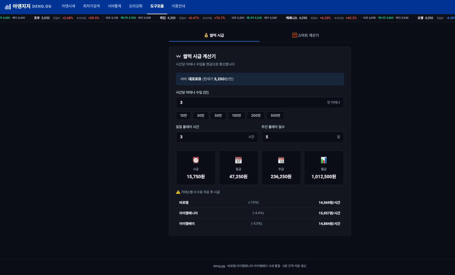Click the 월급 value 1,012,500원
455x275 pixels.
tap(324, 177)
